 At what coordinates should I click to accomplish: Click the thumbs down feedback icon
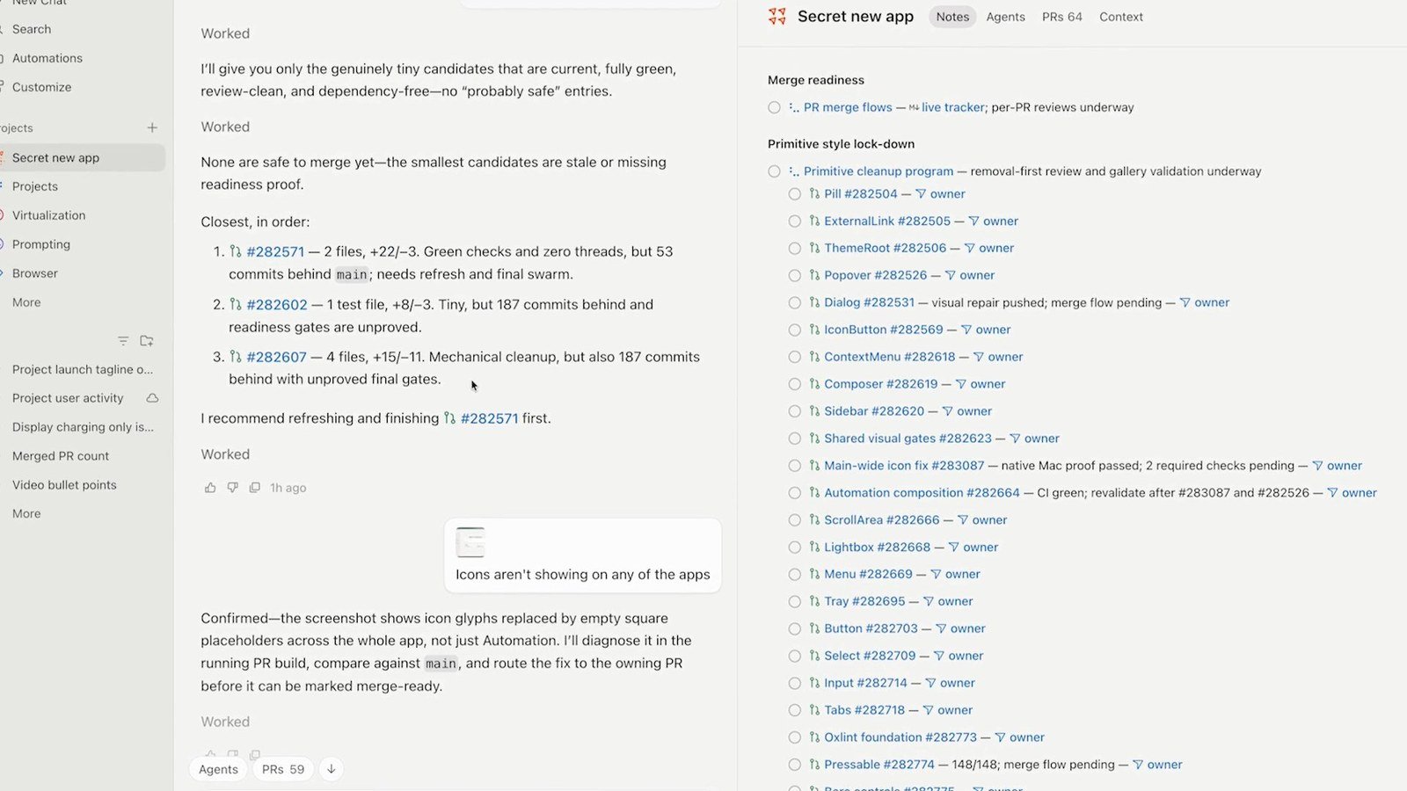232,488
